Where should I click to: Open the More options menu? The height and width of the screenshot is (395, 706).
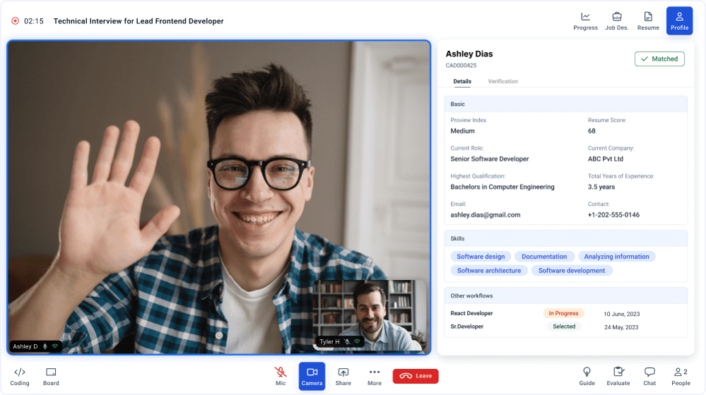tap(375, 376)
